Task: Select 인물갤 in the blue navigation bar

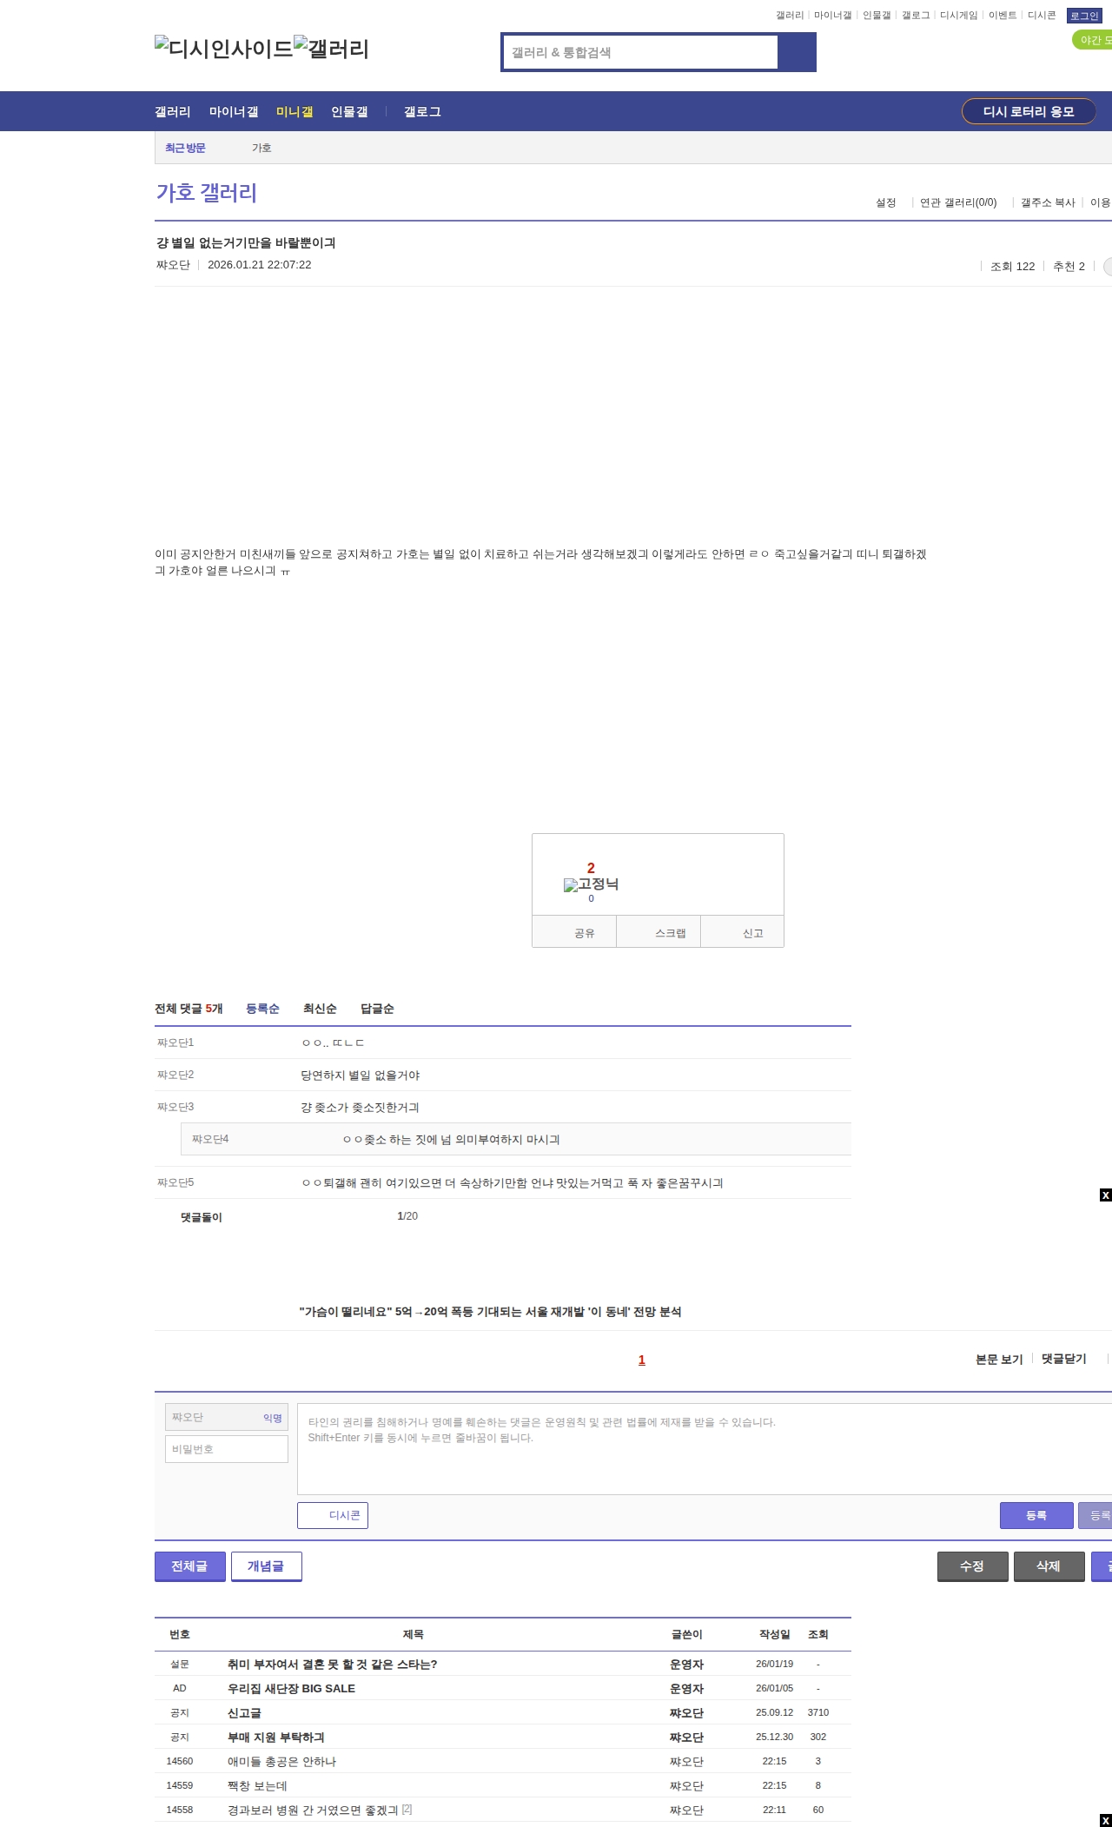Action: click(x=349, y=111)
